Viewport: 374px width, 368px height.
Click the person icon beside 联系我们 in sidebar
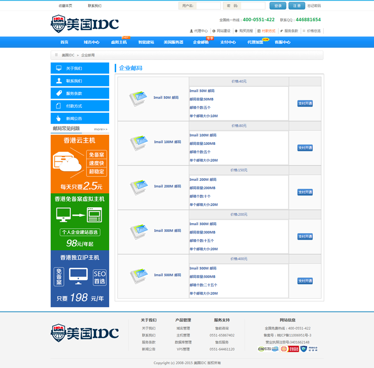pyautogui.click(x=59, y=81)
